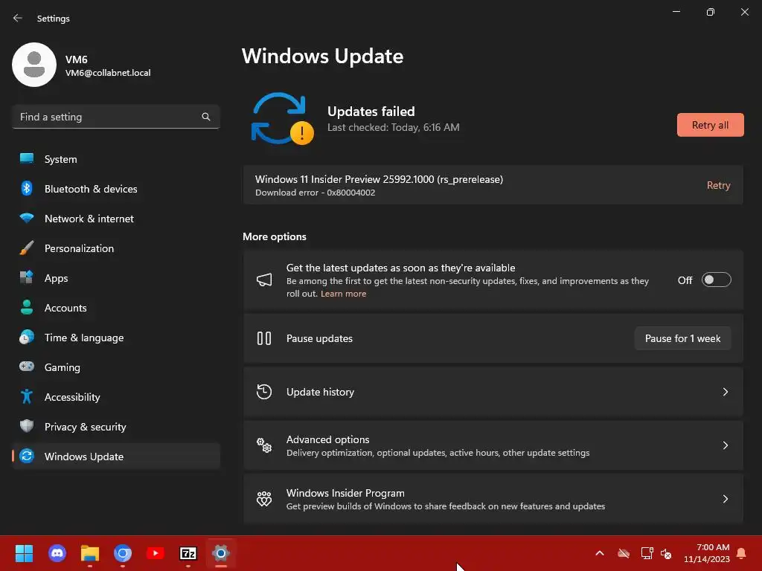Pause updates for 1 week

[x=682, y=338]
